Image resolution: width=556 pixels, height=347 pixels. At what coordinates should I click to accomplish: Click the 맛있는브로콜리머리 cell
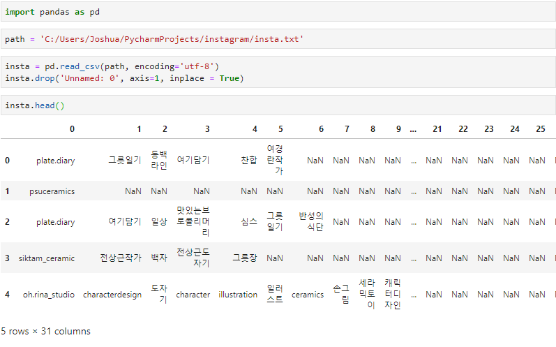[x=193, y=222]
